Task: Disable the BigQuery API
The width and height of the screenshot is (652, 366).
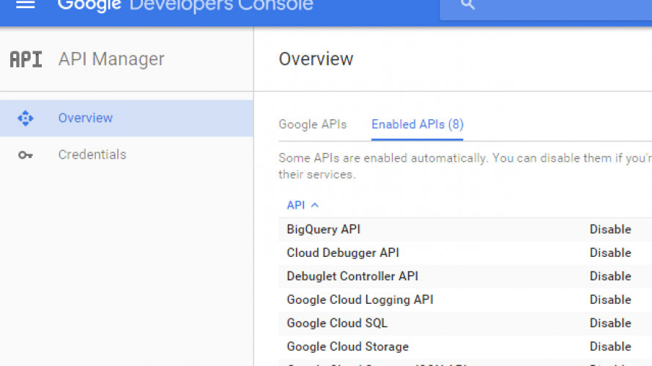Action: click(x=610, y=229)
